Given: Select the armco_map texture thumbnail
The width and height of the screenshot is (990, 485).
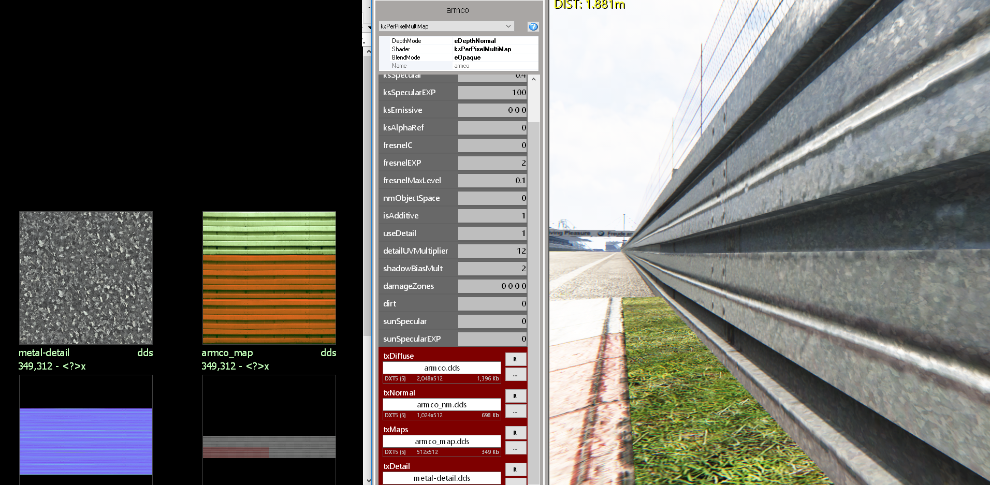Looking at the screenshot, I should point(269,278).
